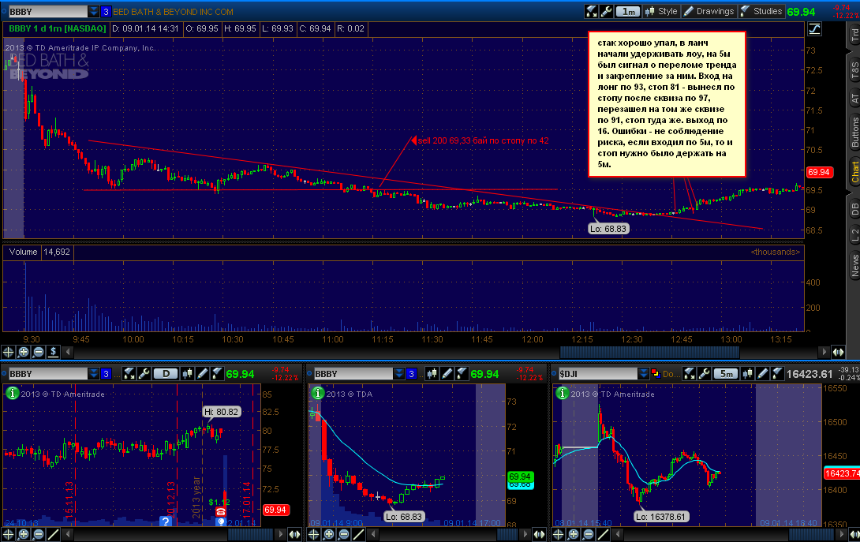
Task: Click the BBBY symbol field in main chart
Action: coord(47,12)
